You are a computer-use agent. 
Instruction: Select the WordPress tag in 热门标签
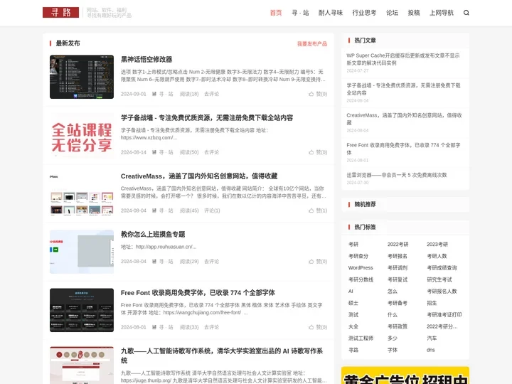point(361,268)
